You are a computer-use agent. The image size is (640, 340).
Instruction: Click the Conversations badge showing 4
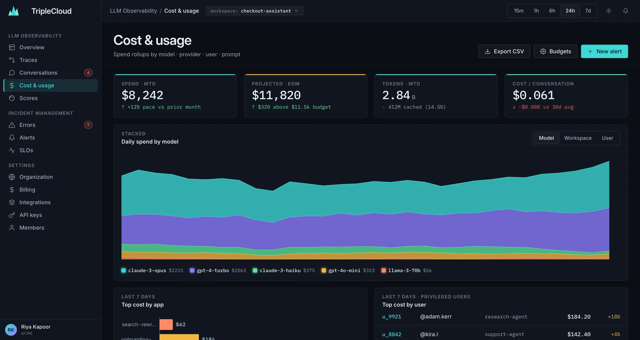pos(88,73)
